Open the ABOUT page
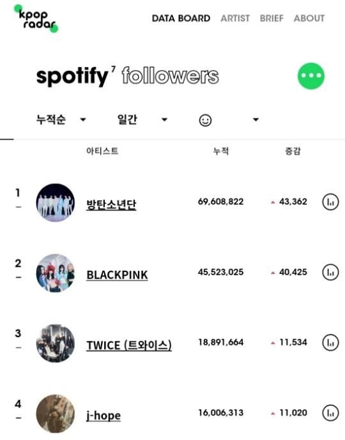 [x=309, y=19]
